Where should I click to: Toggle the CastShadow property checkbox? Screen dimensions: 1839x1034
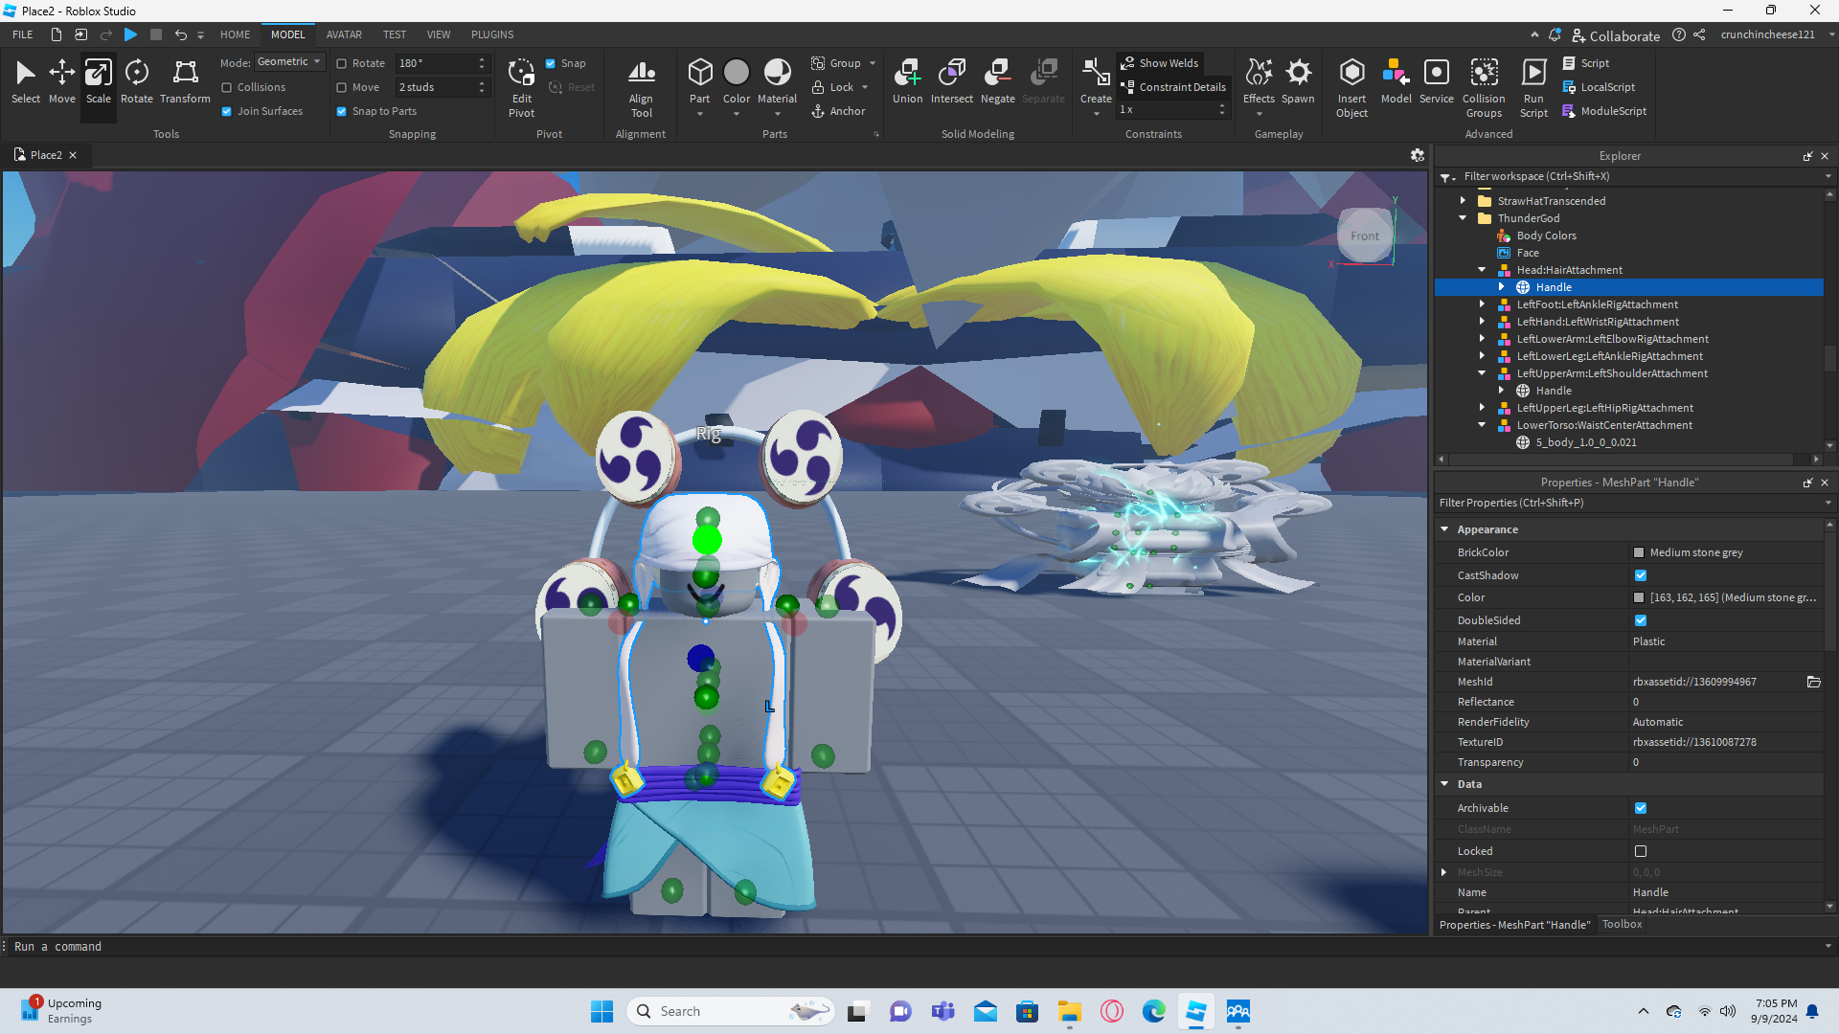click(1641, 575)
